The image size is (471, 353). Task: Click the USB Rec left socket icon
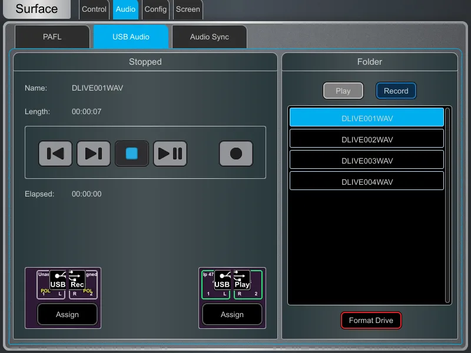pyautogui.click(x=51, y=285)
